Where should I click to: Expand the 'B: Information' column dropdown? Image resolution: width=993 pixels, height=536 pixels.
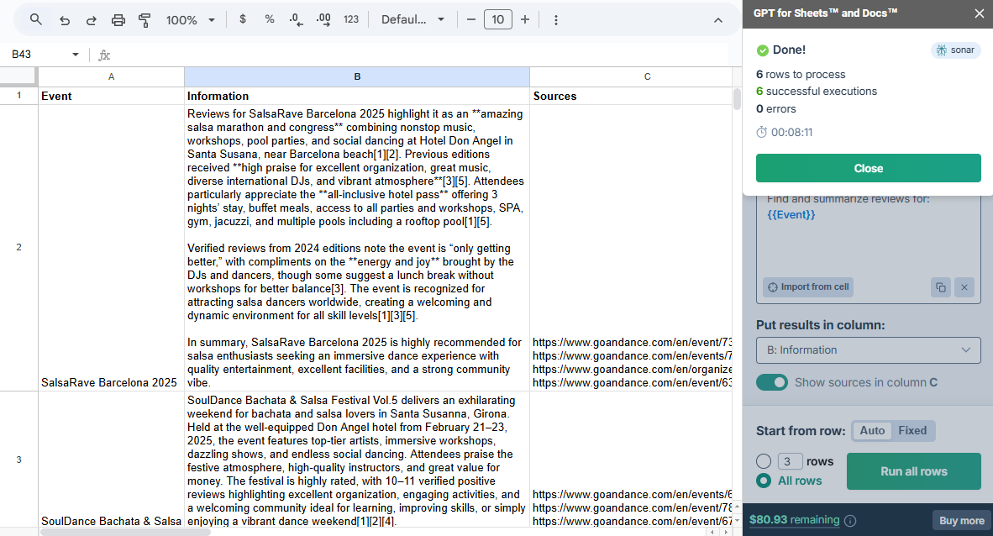pos(868,350)
